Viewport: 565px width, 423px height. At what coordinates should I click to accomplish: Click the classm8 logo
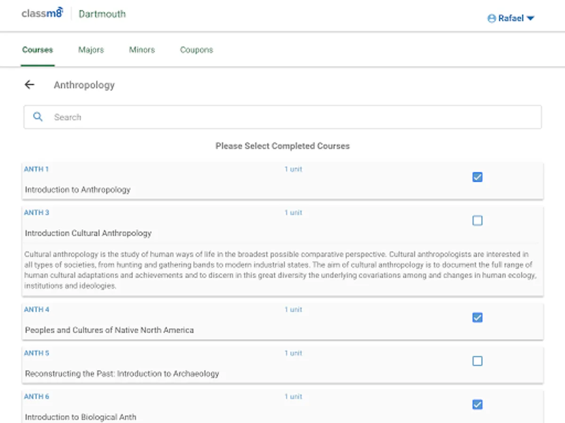(x=42, y=14)
